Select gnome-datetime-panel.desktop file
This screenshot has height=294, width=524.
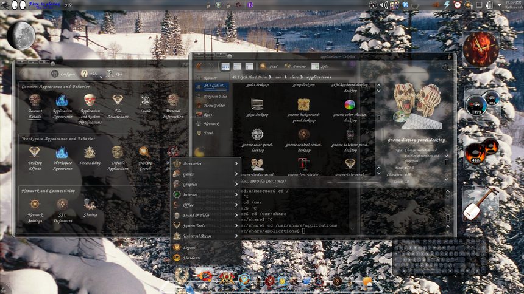coord(350,140)
